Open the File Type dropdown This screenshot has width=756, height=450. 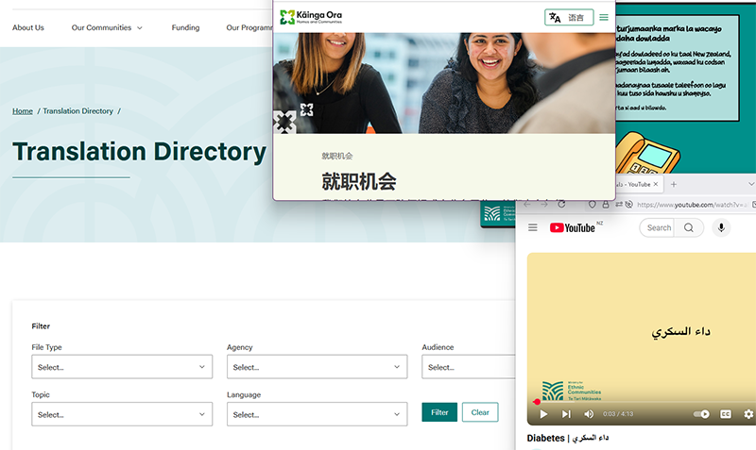122,367
